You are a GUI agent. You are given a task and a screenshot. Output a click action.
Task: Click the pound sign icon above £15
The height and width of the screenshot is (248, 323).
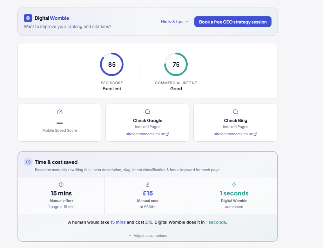(148, 184)
